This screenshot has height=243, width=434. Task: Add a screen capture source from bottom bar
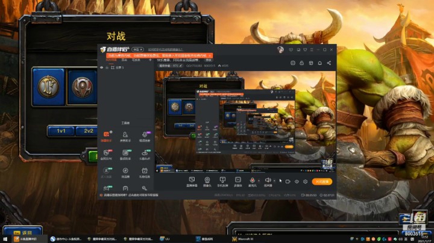(192, 182)
